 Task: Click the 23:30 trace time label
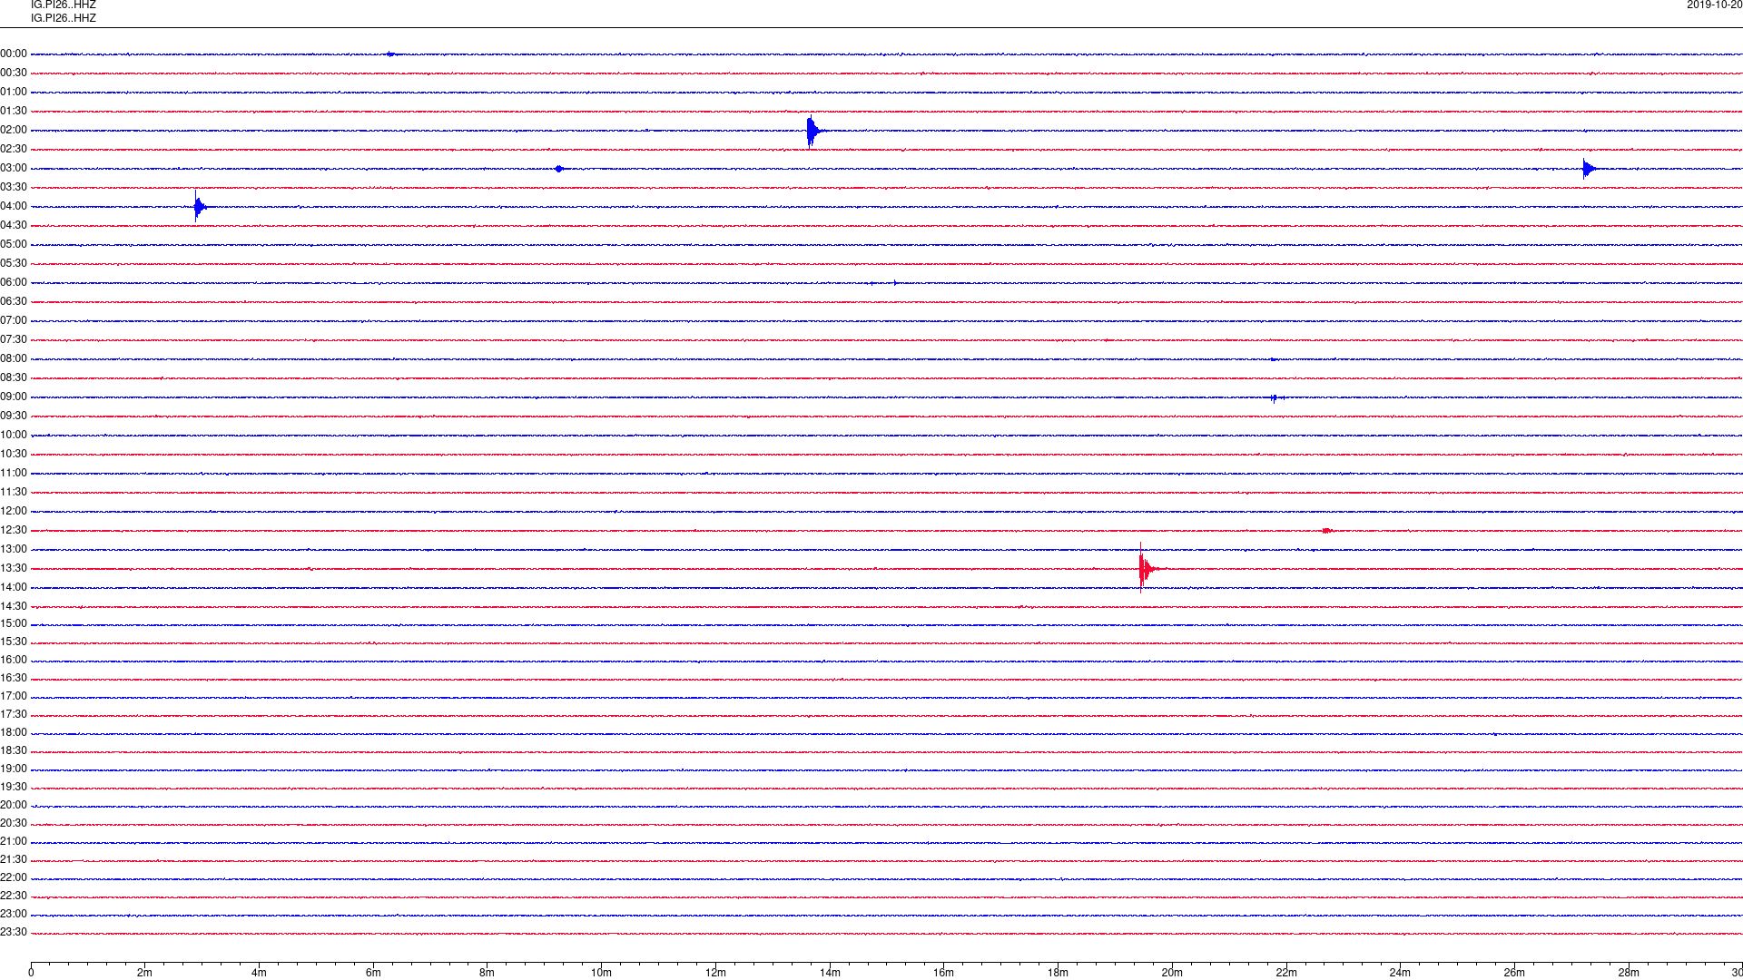[14, 933]
